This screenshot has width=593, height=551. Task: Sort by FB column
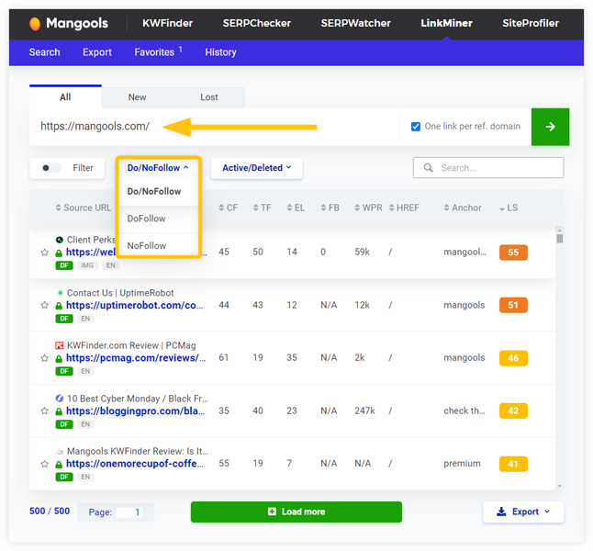click(330, 208)
